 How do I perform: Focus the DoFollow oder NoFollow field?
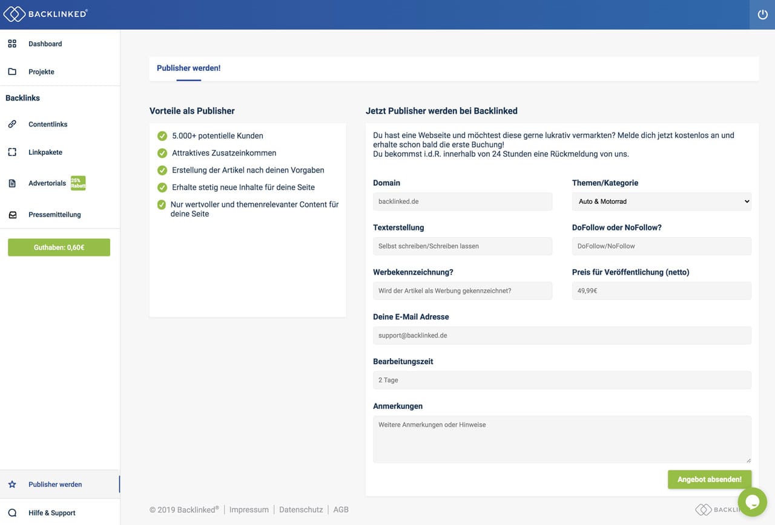662,246
